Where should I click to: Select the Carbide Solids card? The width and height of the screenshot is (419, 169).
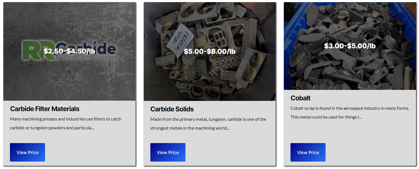coord(209,85)
